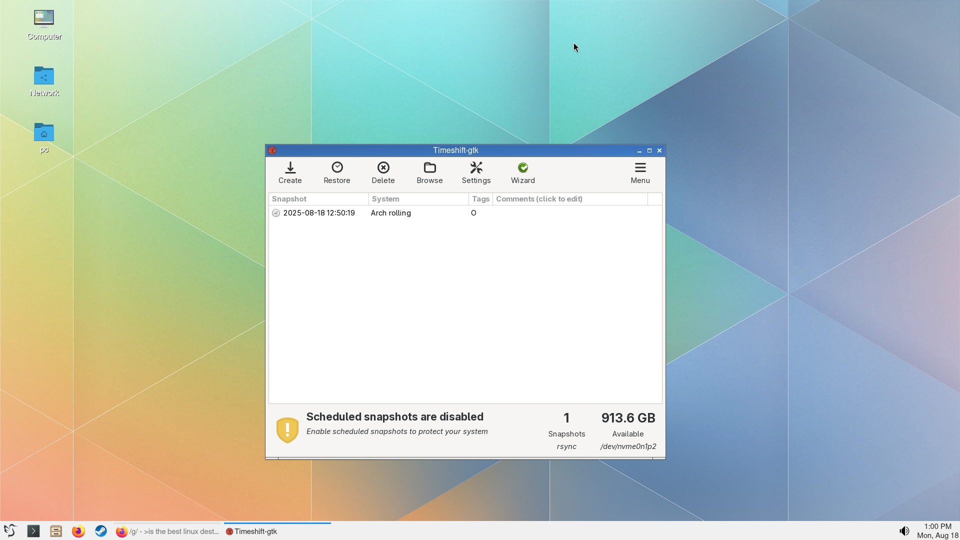Open the Computer desktop icon
The width and height of the screenshot is (960, 540).
tap(44, 18)
